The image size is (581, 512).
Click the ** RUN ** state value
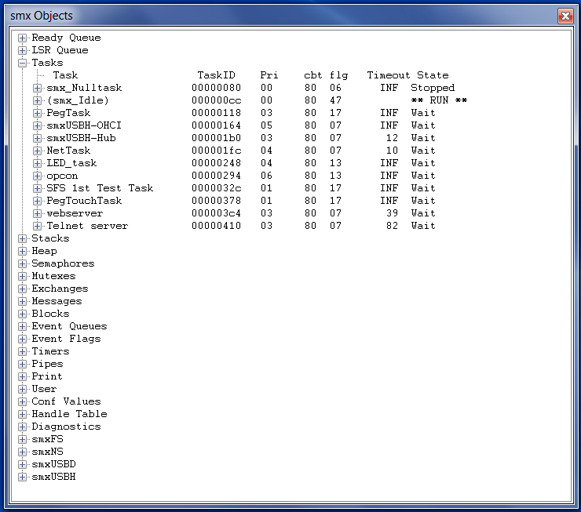pyautogui.click(x=439, y=100)
